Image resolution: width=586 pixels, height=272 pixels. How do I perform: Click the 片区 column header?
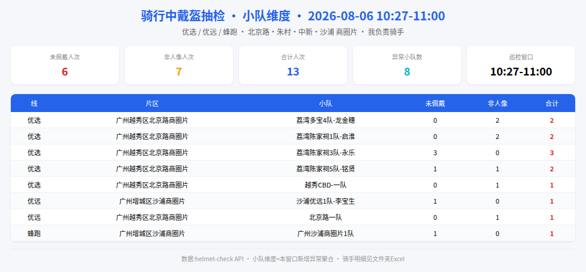coord(152,104)
